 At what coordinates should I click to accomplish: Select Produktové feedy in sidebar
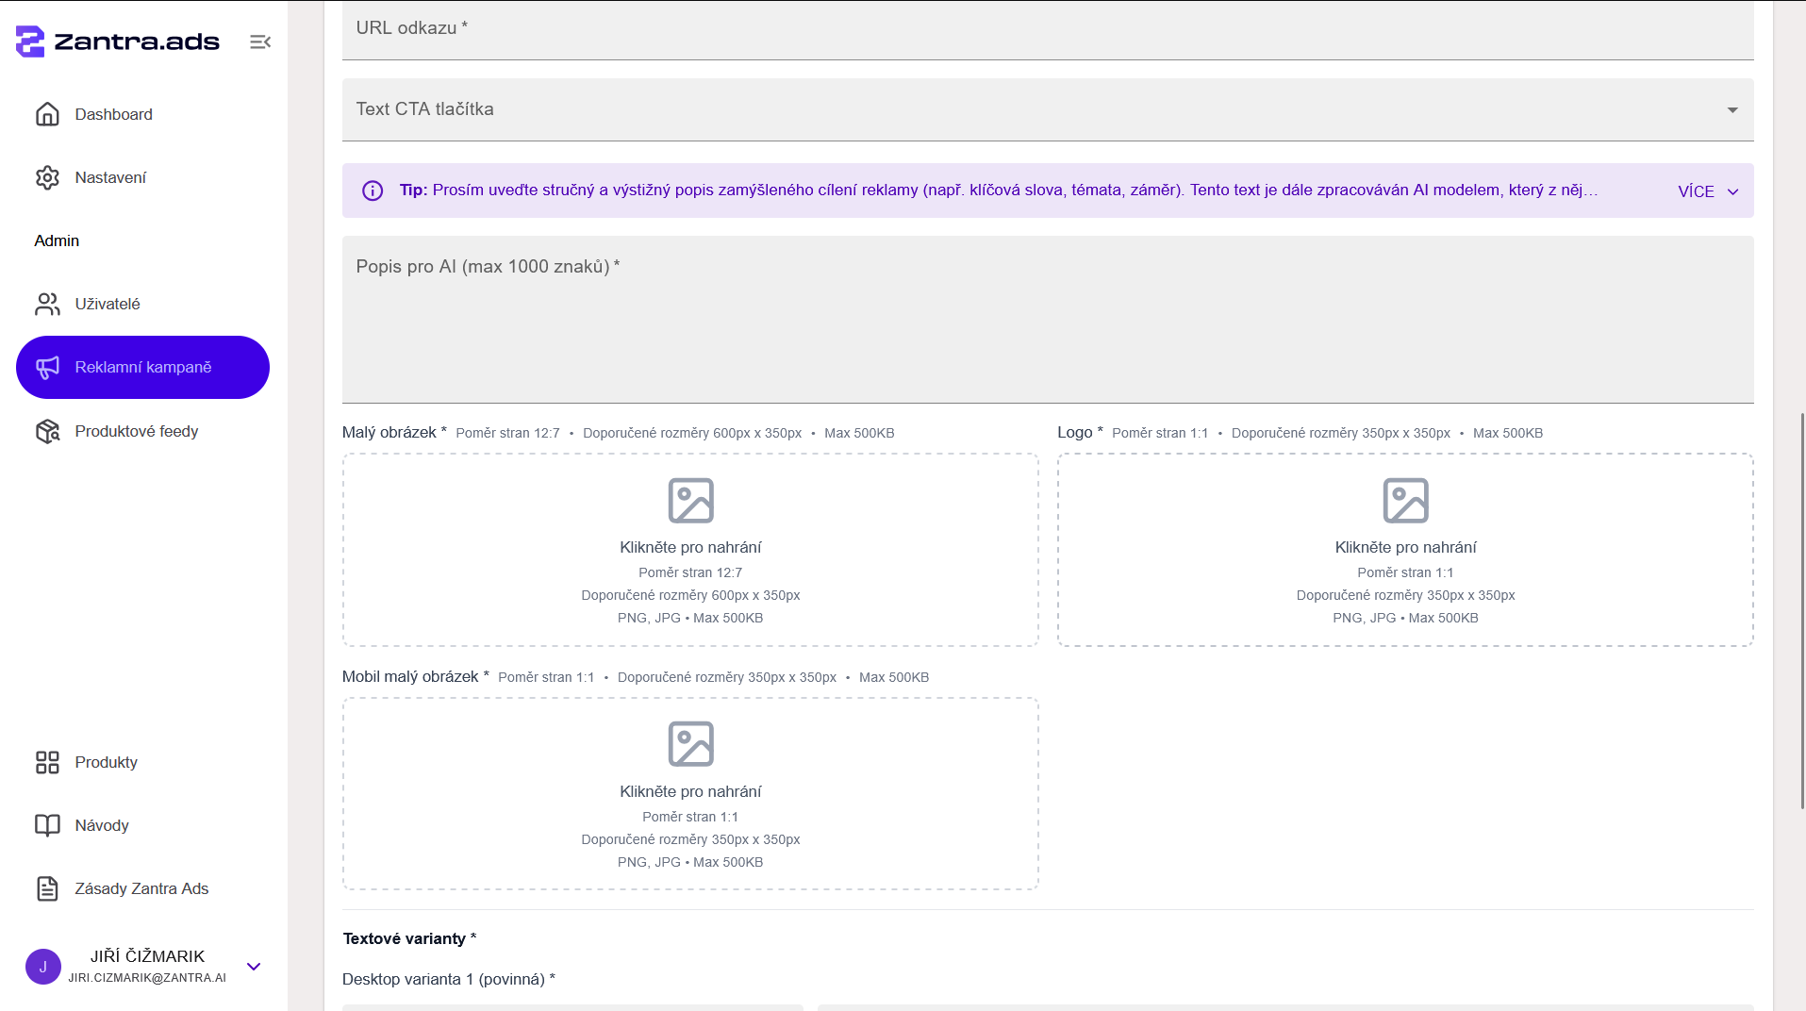[142, 431]
